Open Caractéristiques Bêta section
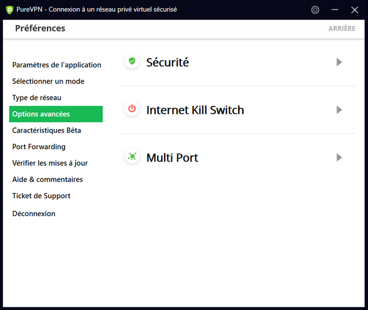Image resolution: width=368 pixels, height=310 pixels. (x=46, y=131)
